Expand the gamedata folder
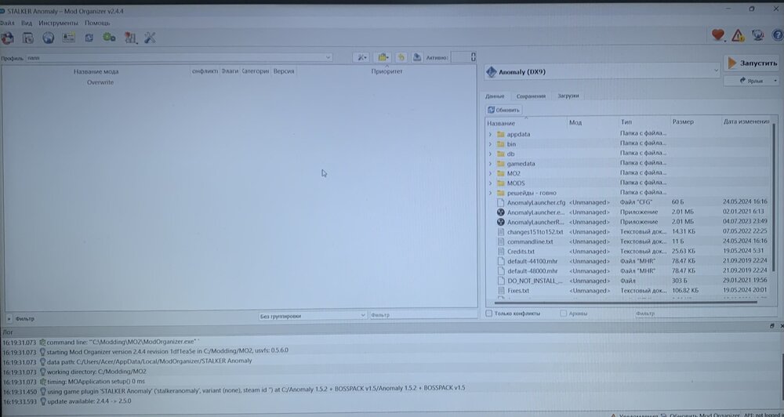Viewport: 784px width, 417px height. pyautogui.click(x=490, y=164)
